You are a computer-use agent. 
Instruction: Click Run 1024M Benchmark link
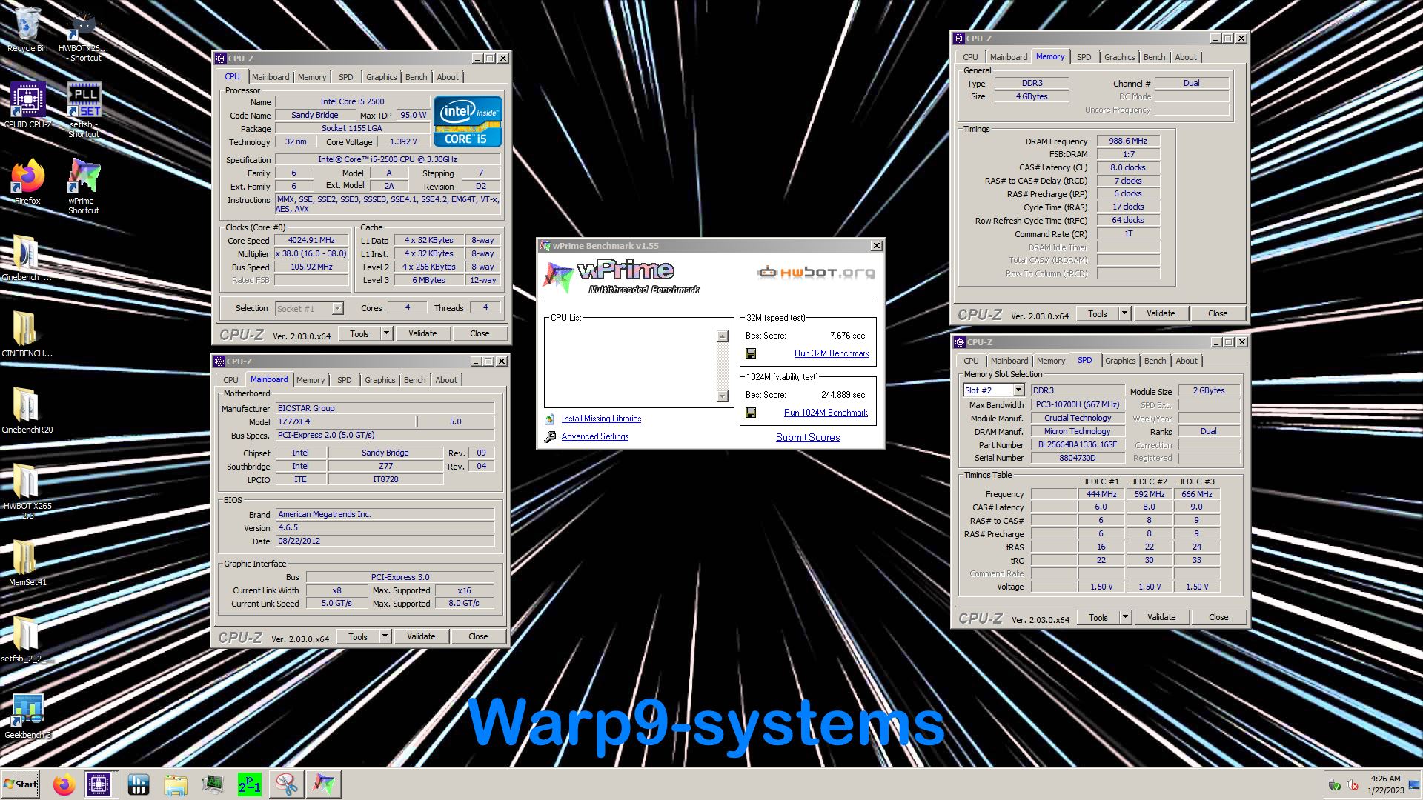(x=826, y=413)
